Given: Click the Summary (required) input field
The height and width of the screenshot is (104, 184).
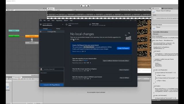Looking at the screenshot, I should coord(53,69).
